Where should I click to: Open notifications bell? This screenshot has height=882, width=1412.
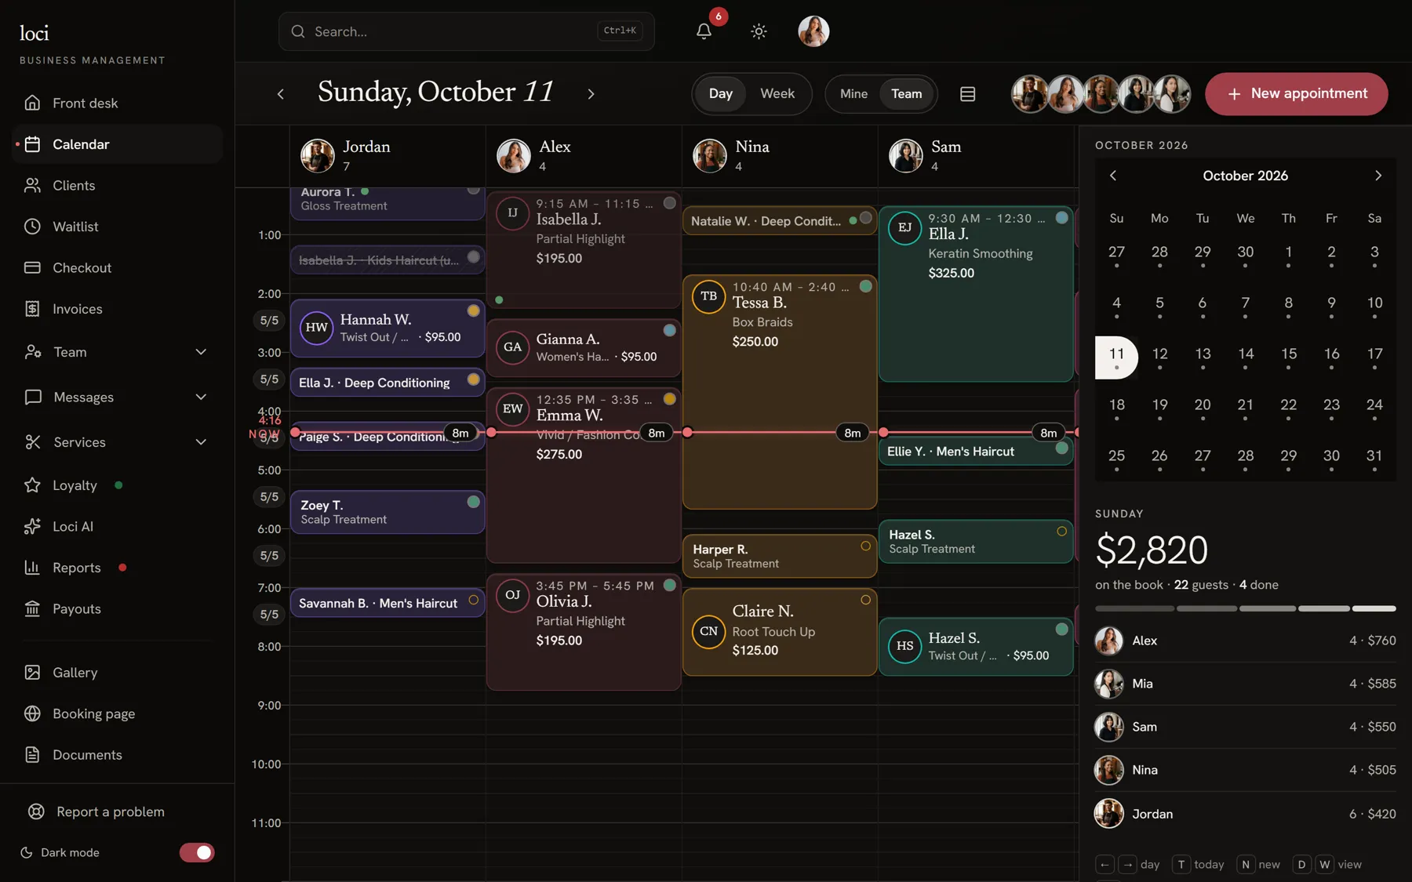pos(704,31)
